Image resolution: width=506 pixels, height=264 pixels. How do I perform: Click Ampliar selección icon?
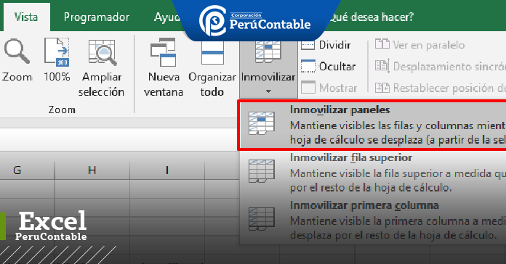[x=102, y=52]
